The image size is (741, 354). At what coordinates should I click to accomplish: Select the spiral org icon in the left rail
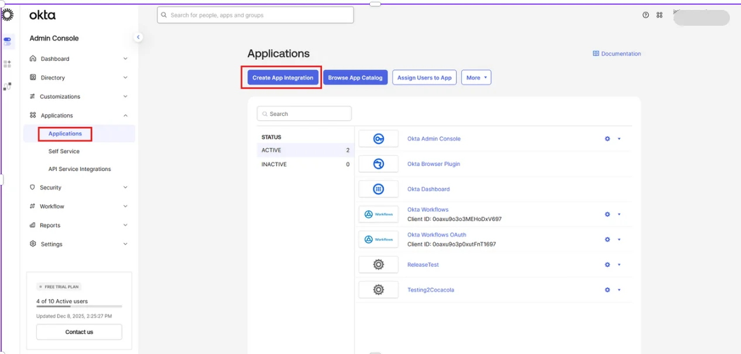pos(8,14)
